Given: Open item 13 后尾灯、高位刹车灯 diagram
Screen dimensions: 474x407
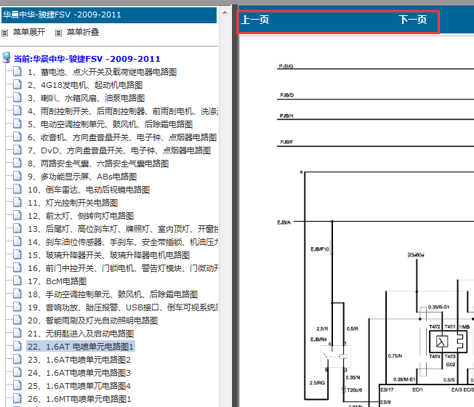Looking at the screenshot, I should click(x=123, y=229).
